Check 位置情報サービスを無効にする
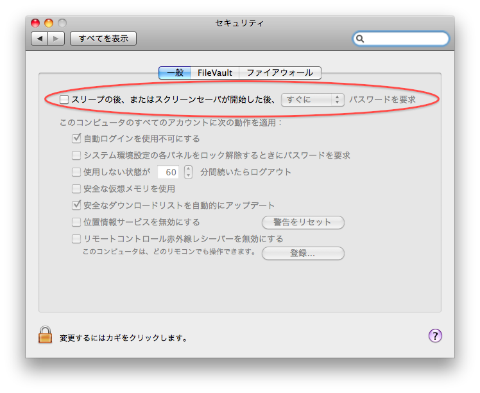The height and width of the screenshot is (393, 480). click(x=76, y=222)
